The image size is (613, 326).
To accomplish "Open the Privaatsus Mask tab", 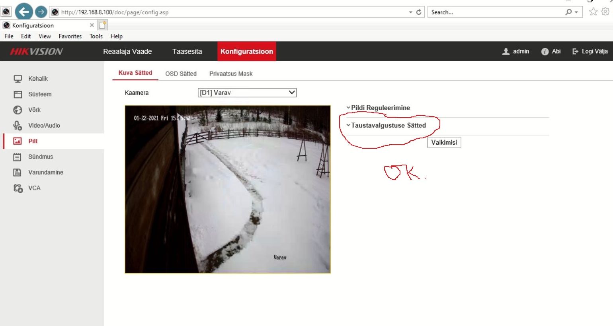I will (x=231, y=74).
